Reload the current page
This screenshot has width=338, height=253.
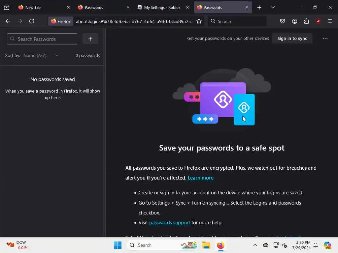(x=32, y=21)
